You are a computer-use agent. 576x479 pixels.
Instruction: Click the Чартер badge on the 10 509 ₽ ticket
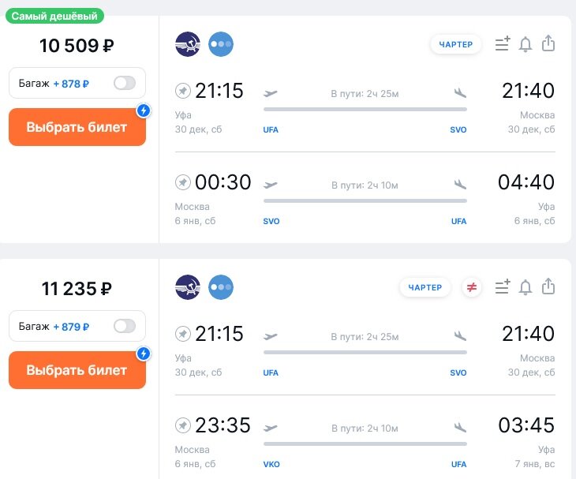click(456, 44)
